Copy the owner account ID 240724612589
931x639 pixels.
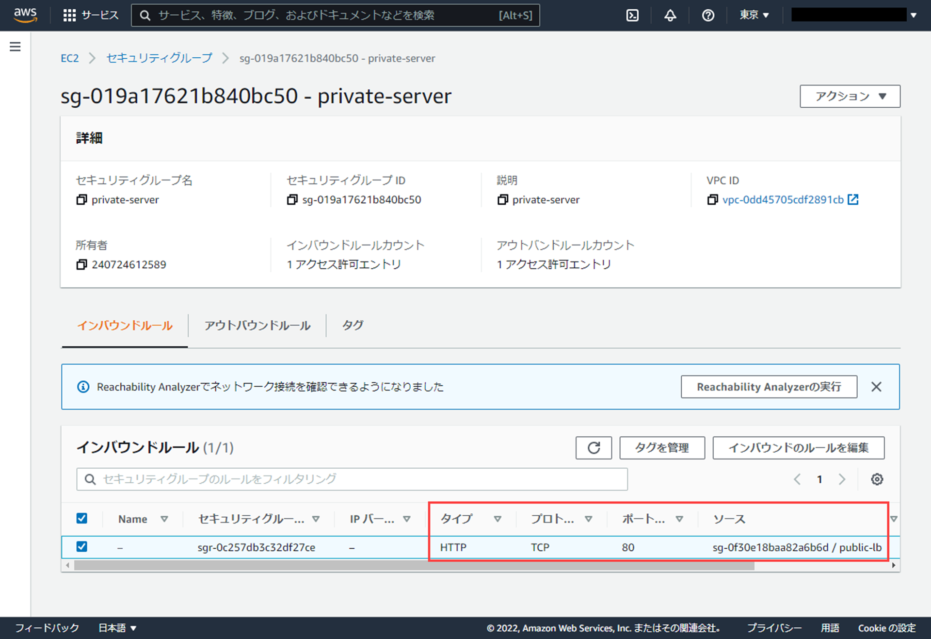(81, 264)
